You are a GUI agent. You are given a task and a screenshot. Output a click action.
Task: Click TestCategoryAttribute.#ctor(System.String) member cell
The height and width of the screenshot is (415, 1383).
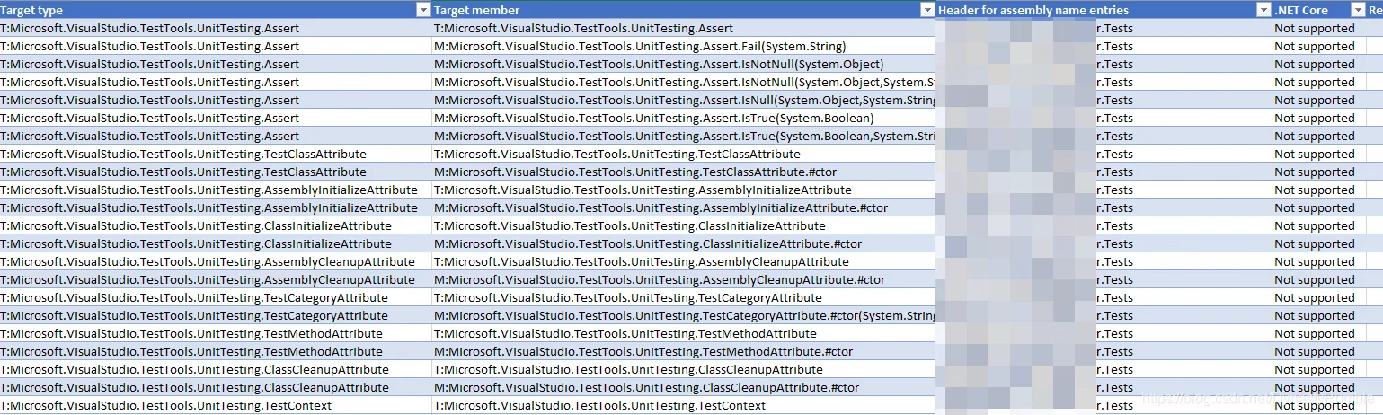point(684,315)
